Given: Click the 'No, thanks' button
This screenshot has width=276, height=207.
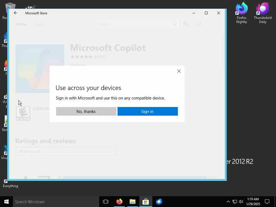Looking at the screenshot, I should tap(86, 111).
